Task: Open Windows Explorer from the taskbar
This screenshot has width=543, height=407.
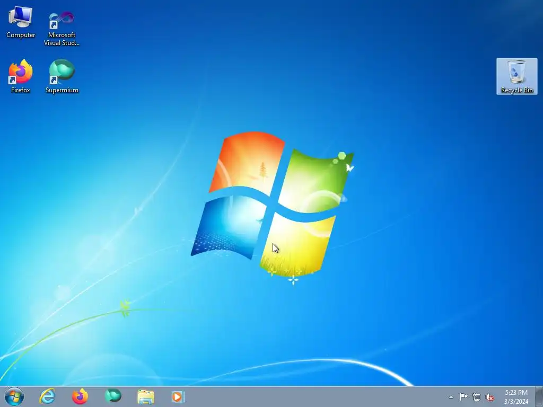Action: coord(146,396)
